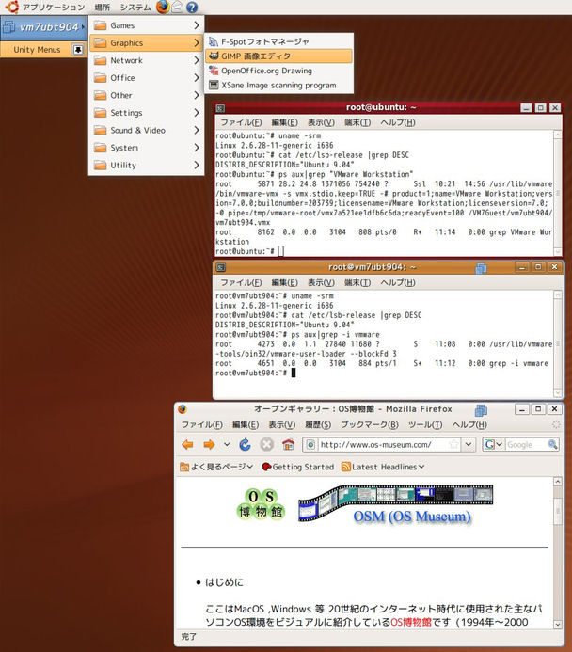This screenshot has width=572, height=652.
Task: Click VMware Unity badge on Firefox title bar
Action: (481, 410)
